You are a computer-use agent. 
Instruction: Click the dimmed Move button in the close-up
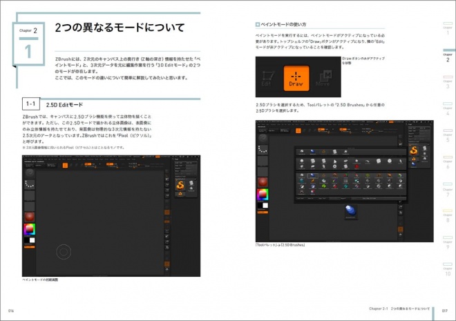click(x=323, y=79)
